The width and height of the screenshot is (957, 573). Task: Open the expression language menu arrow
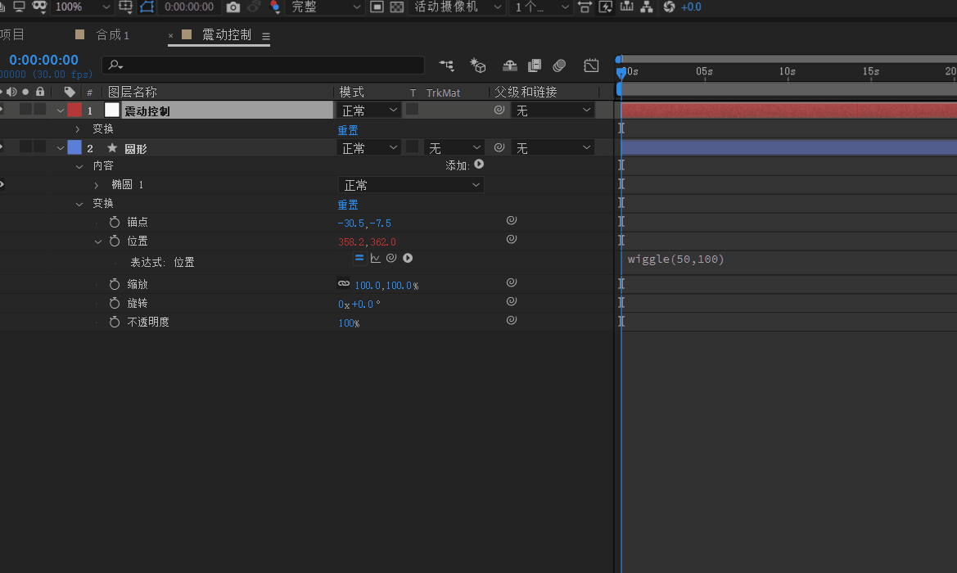[x=408, y=258]
